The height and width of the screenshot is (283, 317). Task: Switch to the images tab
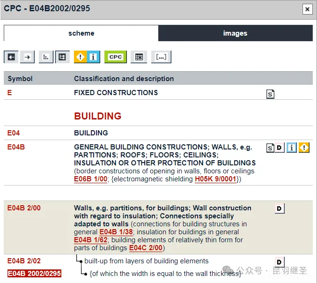pos(235,33)
